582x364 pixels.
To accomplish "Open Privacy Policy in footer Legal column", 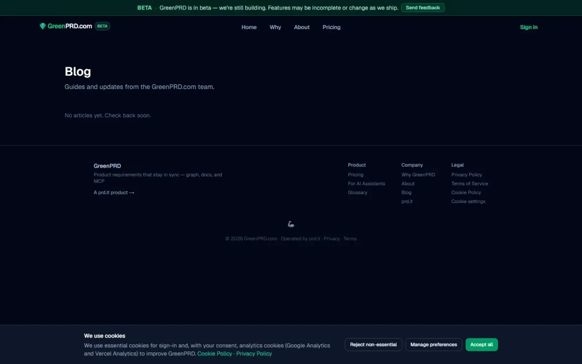I will click(x=466, y=175).
